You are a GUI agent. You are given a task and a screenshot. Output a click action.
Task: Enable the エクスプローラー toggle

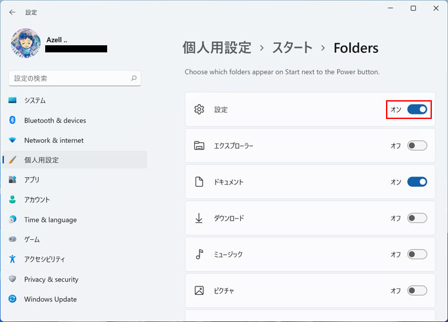point(417,145)
